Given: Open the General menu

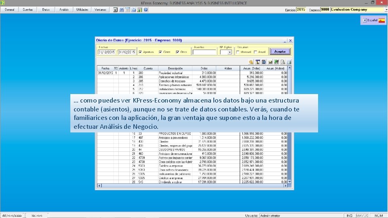Looking at the screenshot, I should tap(9, 10).
